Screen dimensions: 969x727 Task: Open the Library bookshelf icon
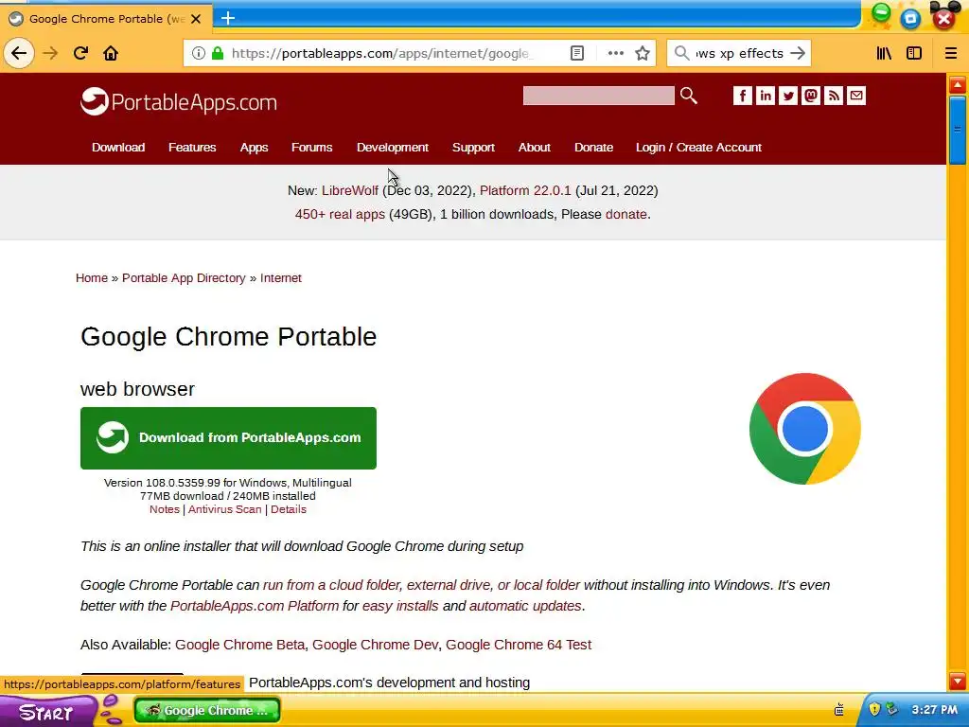click(885, 53)
